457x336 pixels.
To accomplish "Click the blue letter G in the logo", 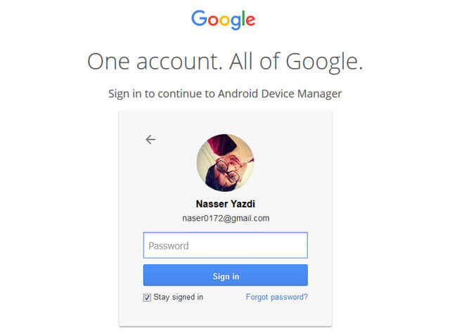I will point(199,18).
